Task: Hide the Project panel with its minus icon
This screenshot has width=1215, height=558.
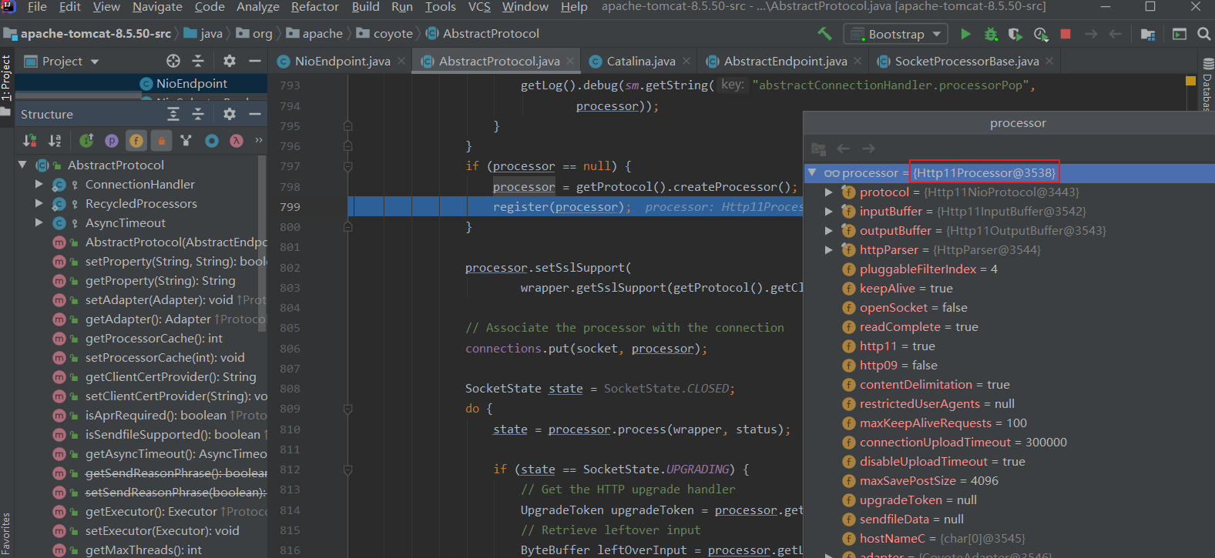Action: [255, 61]
